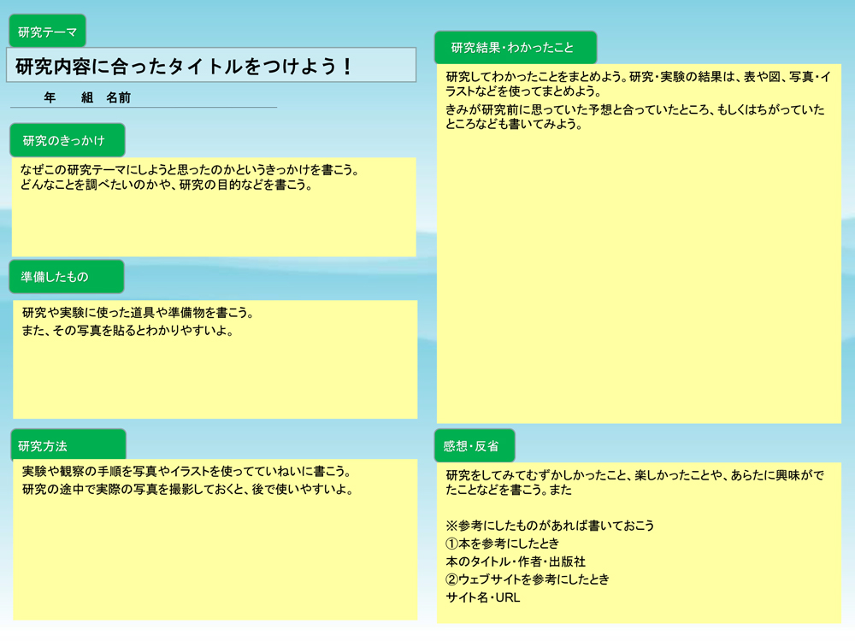
Task: Click text 研究をしてみてむずかしかったこと
Action: coord(534,475)
